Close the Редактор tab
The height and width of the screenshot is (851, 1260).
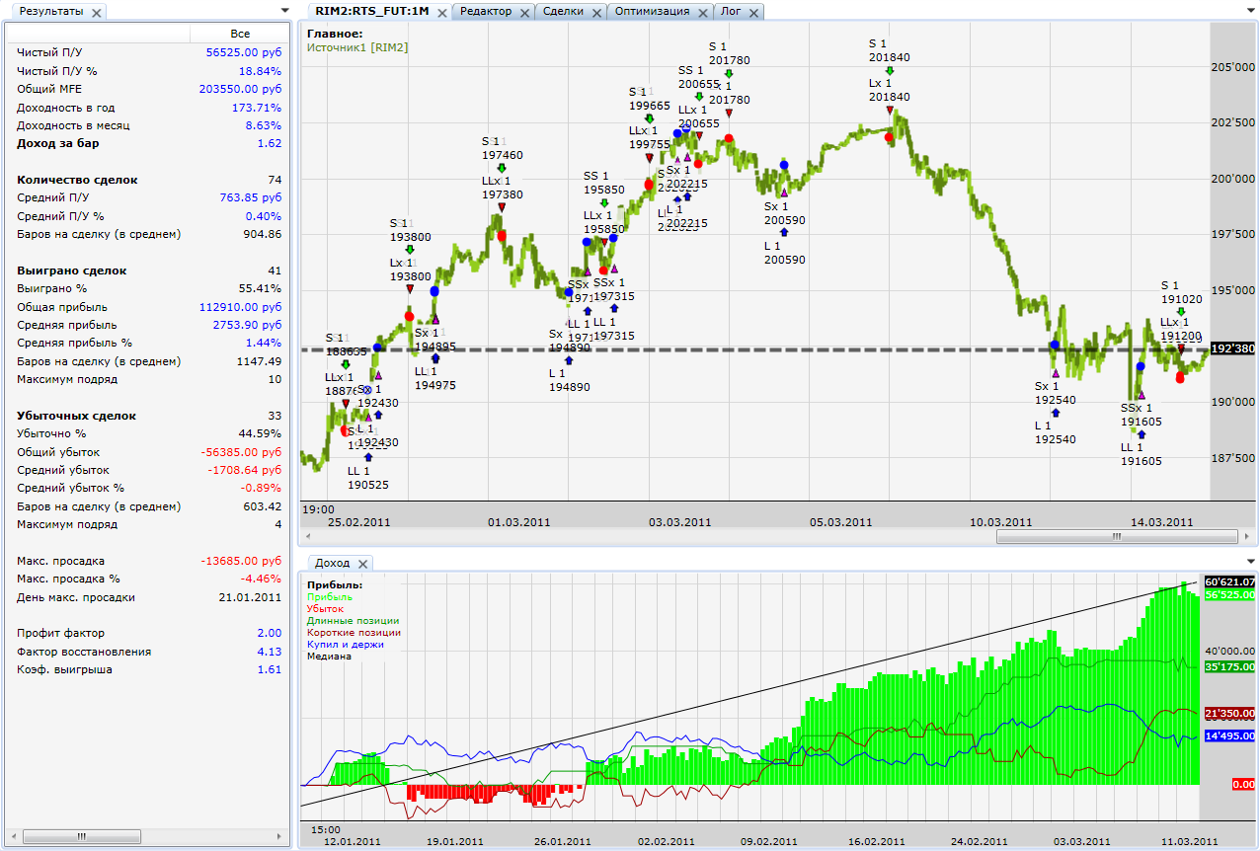tap(524, 13)
